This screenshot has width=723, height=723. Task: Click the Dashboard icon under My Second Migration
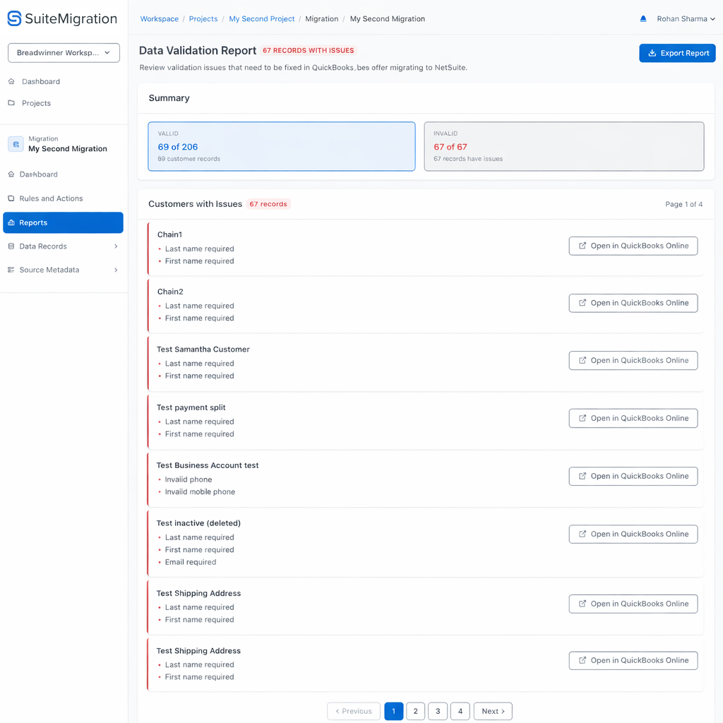[x=11, y=174]
